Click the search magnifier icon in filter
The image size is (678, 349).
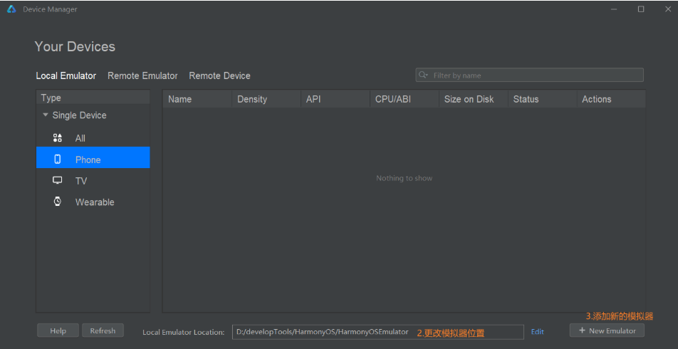point(424,75)
